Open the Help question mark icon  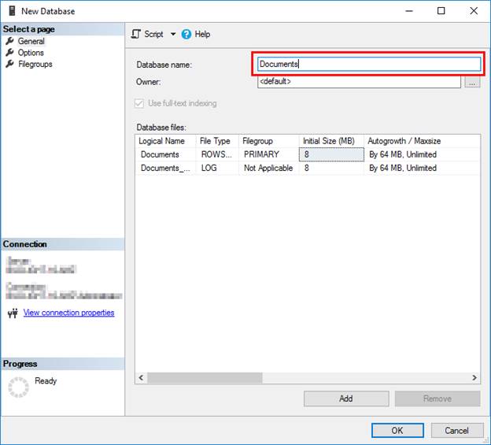[186, 34]
